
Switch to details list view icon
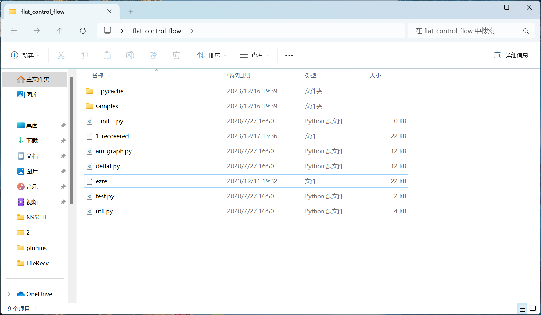click(522, 309)
